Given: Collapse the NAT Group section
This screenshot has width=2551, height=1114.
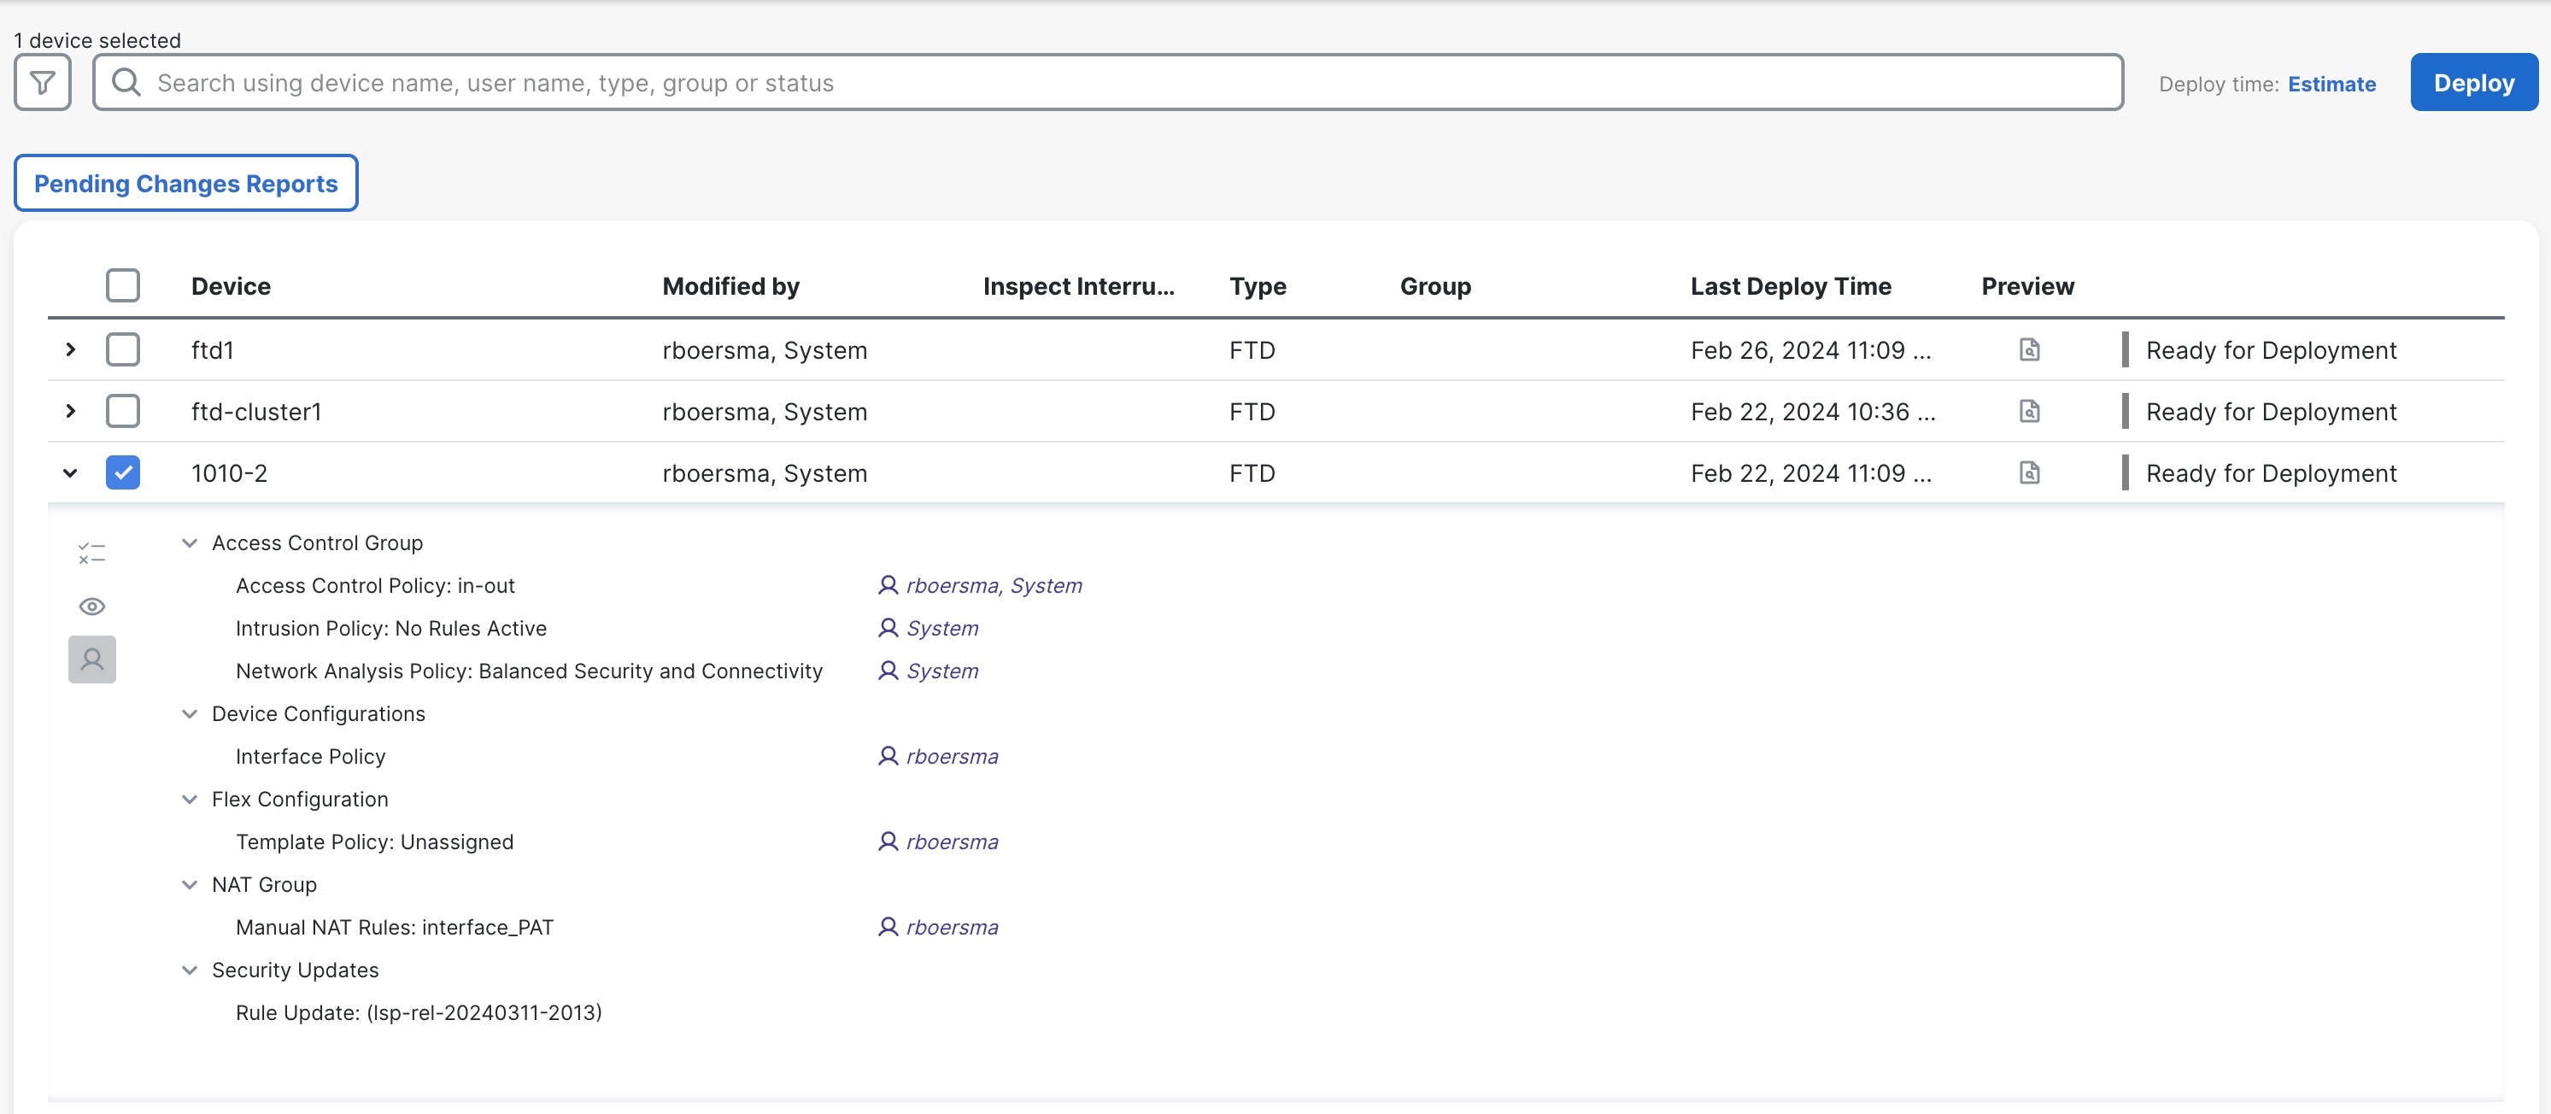Looking at the screenshot, I should tap(191, 883).
